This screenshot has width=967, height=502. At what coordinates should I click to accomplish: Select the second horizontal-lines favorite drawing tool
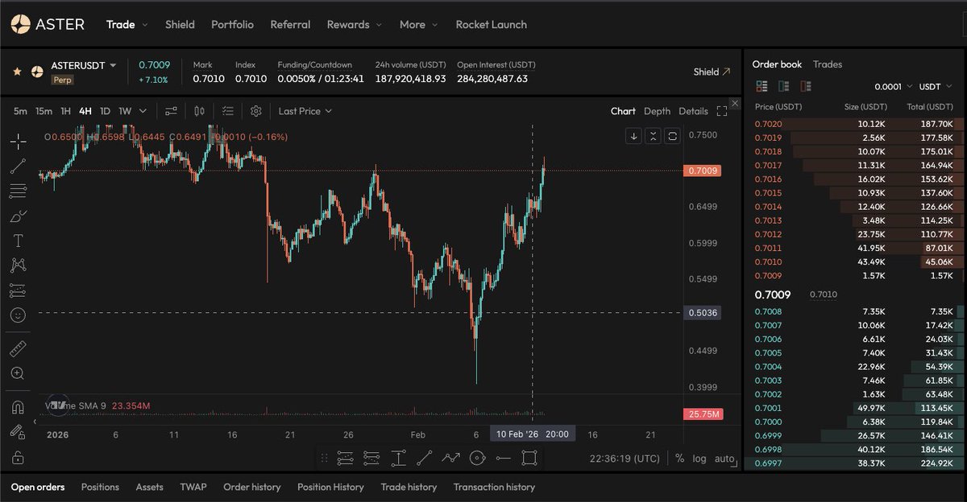(x=371, y=458)
